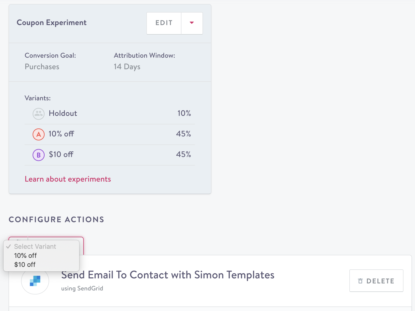This screenshot has width=415, height=311.
Task: Open the Learn about experiments link
Action: pyautogui.click(x=68, y=179)
